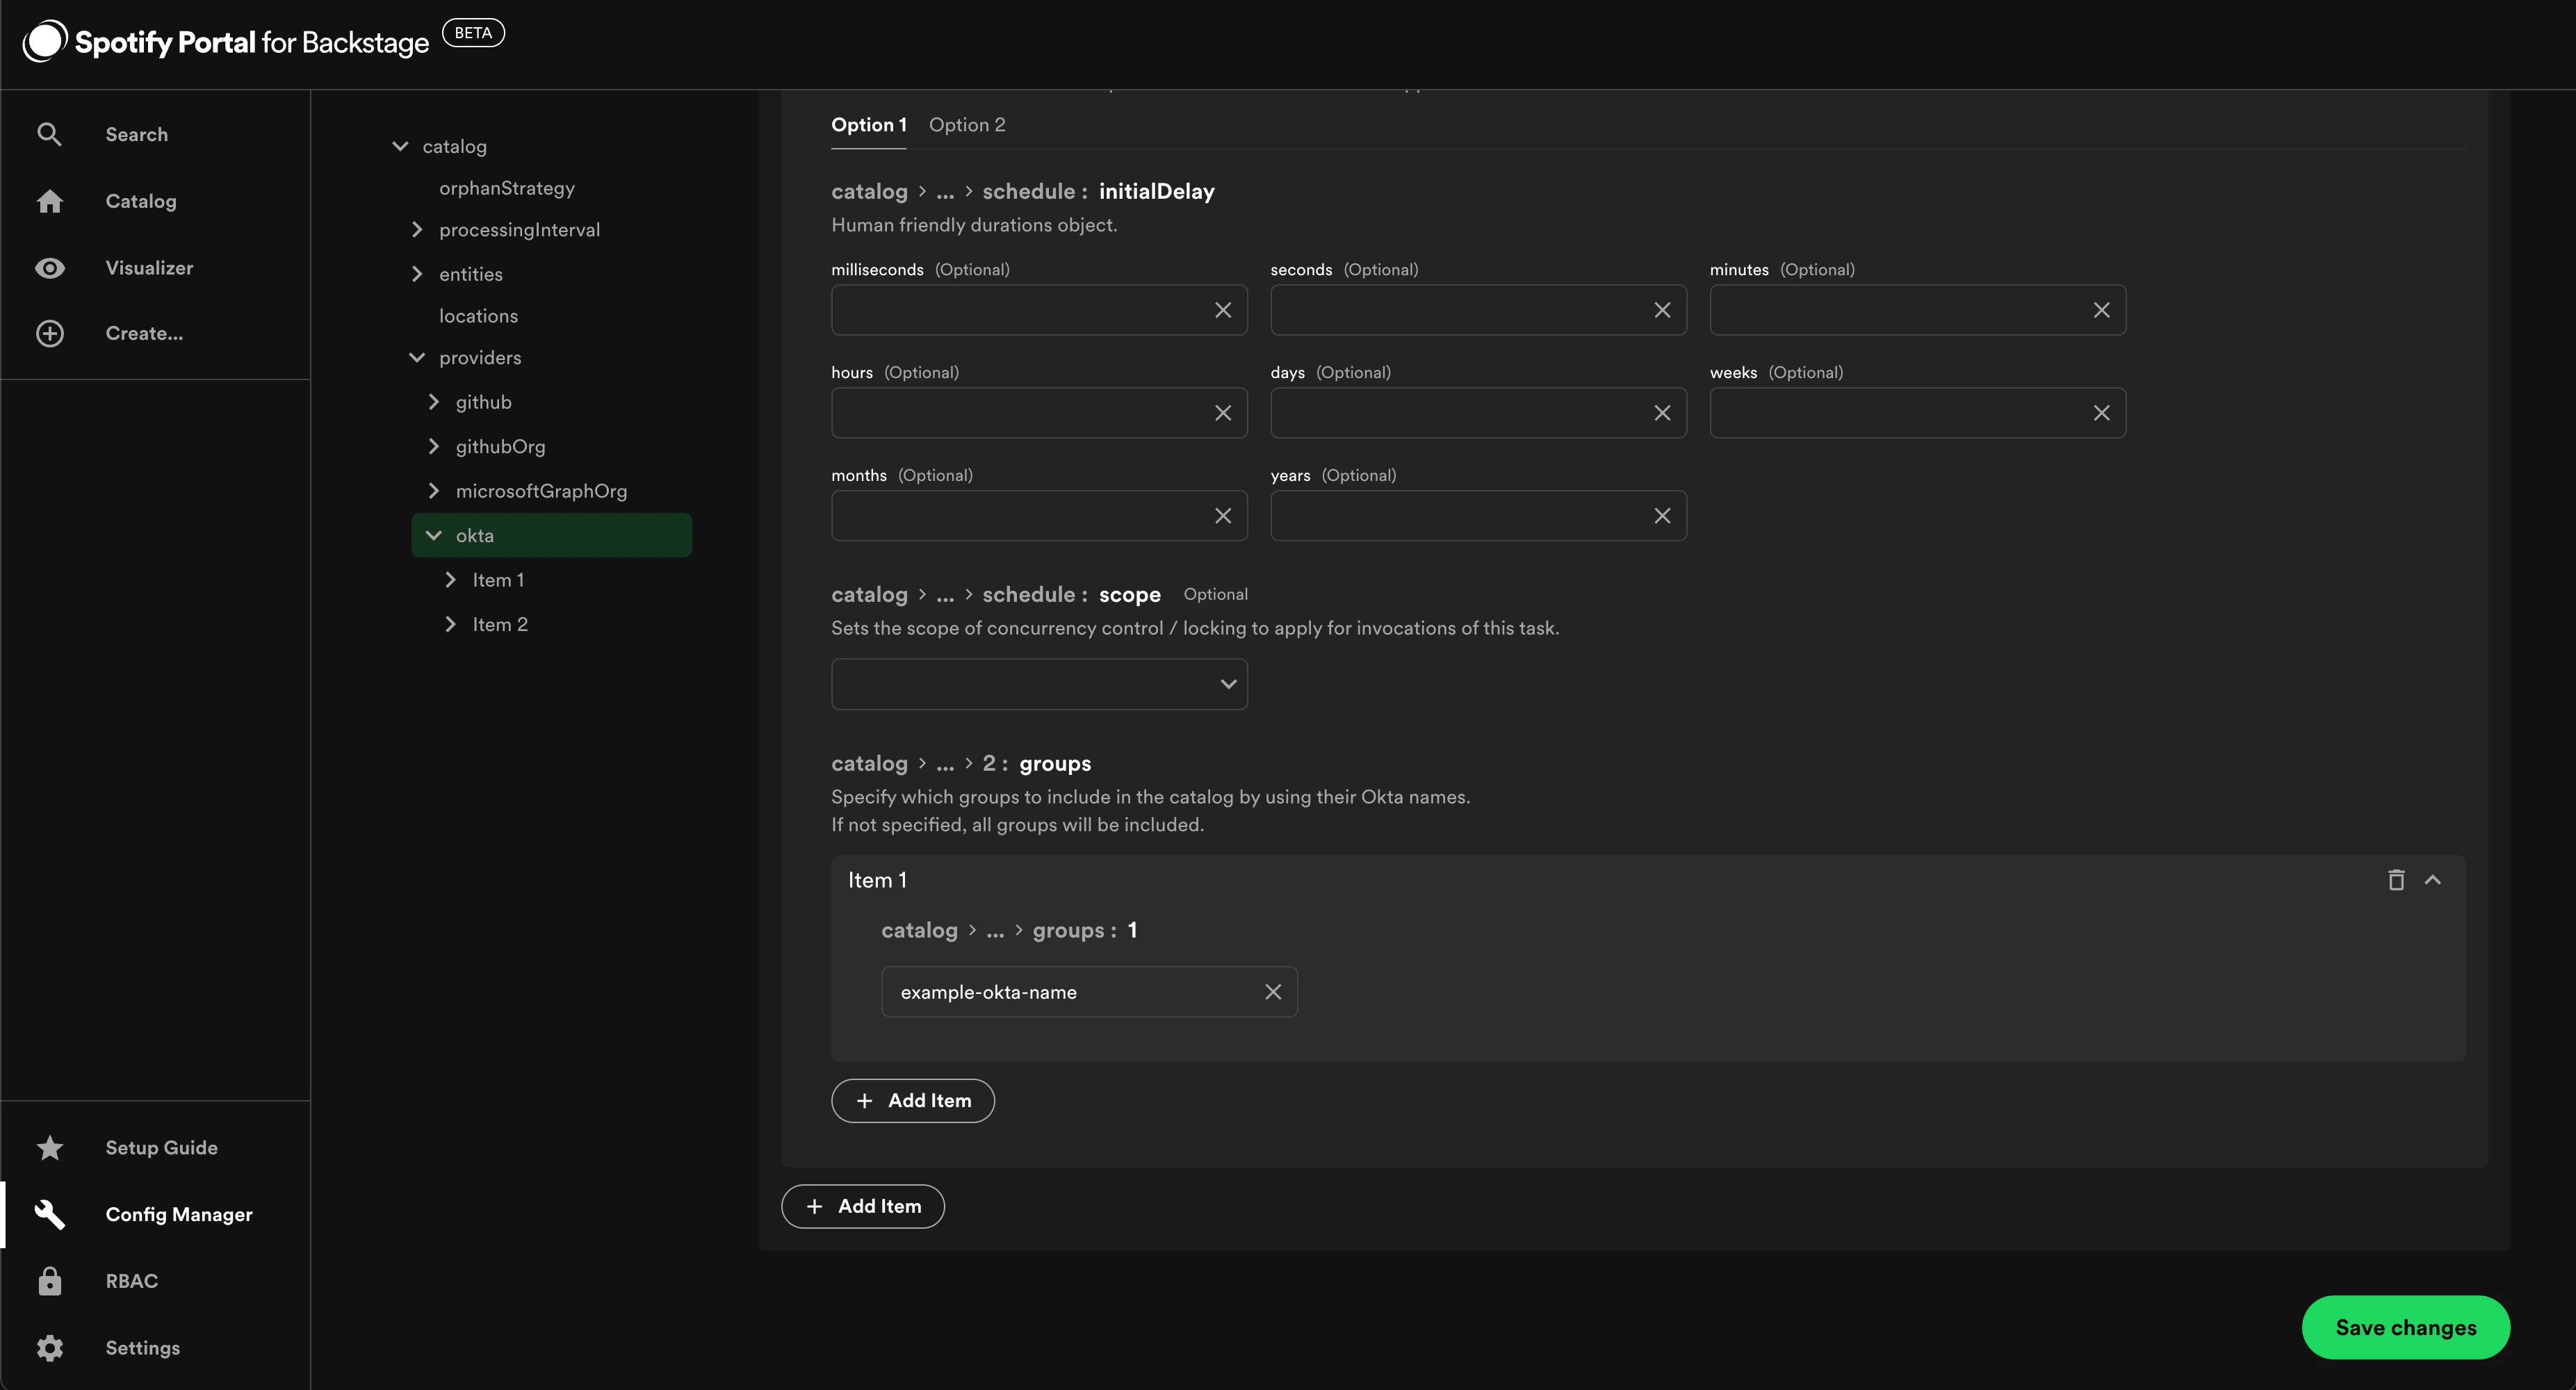Open Create... from the sidebar
This screenshot has width=2576, height=1390.
pos(144,333)
